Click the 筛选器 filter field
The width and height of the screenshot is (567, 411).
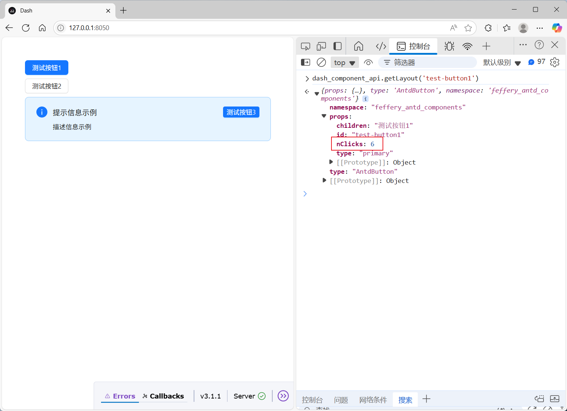click(428, 62)
